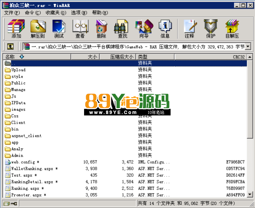Open the 查看 (View) book icon
255x208 pixels.
point(80,29)
